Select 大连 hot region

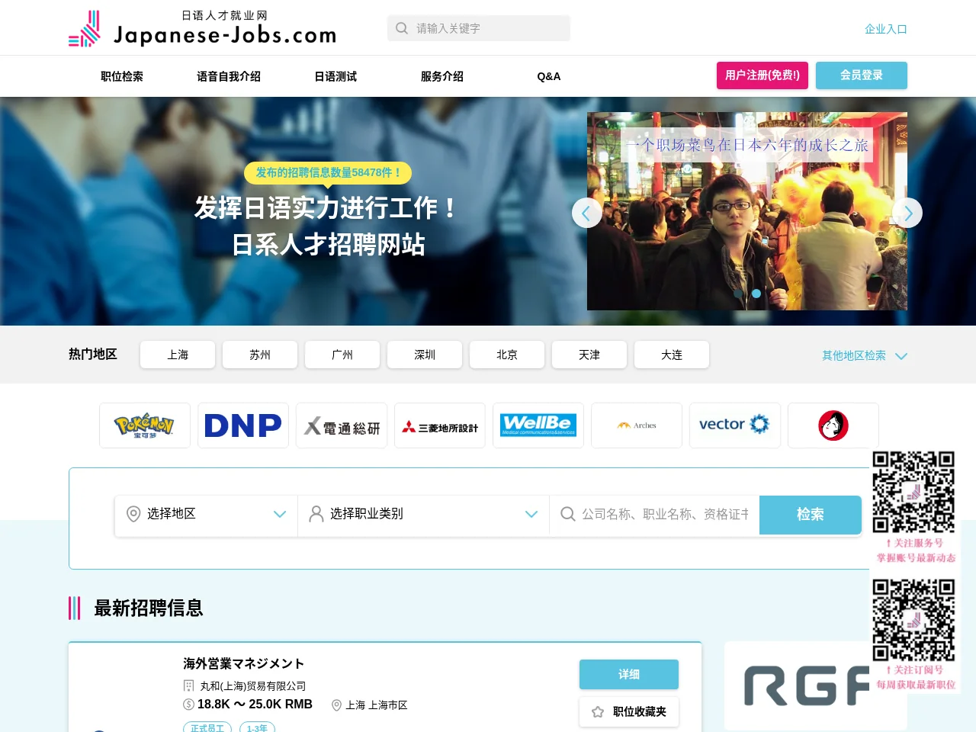point(672,355)
